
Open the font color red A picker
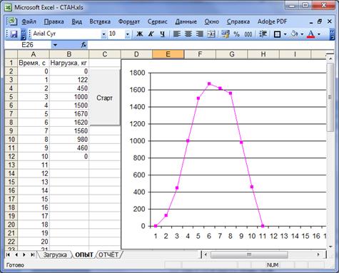(x=310, y=34)
